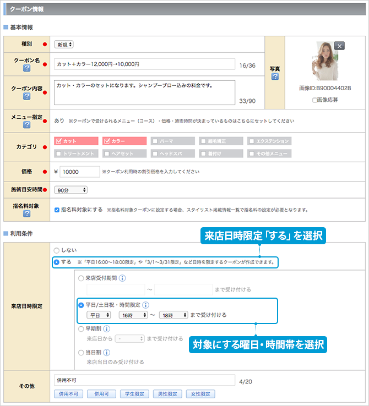The height and width of the screenshot is (406, 369).
Task: Click info icon next to 来店受付期間
Action: point(122,278)
